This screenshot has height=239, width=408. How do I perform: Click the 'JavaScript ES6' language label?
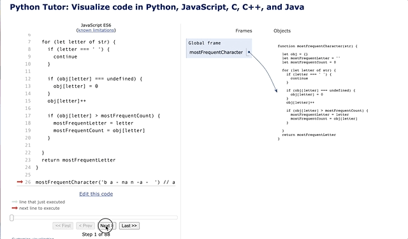(96, 25)
